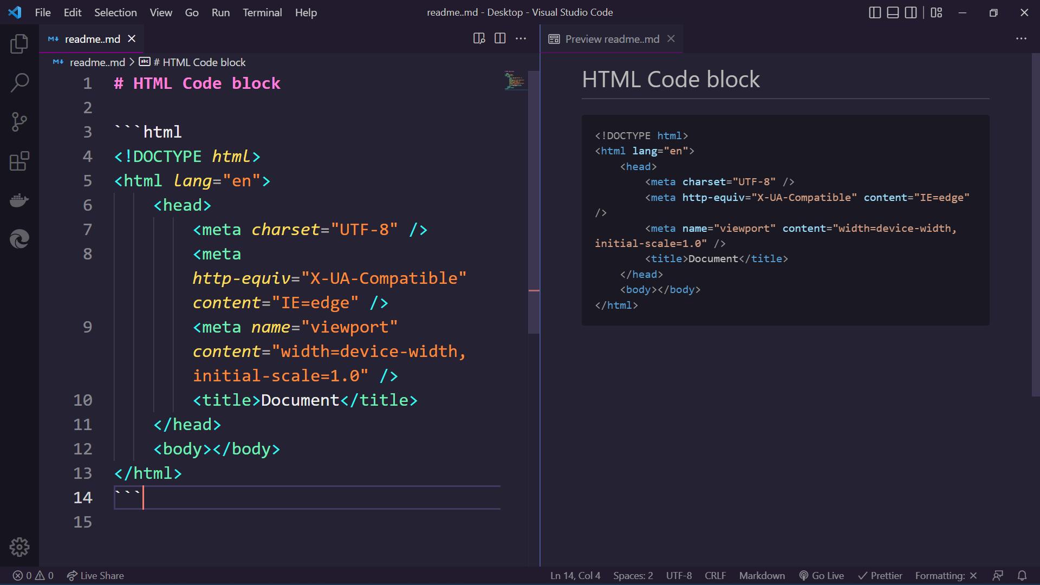Screen dimensions: 1040x585
Task: Click the VS Code logo icon
Action: (15, 12)
